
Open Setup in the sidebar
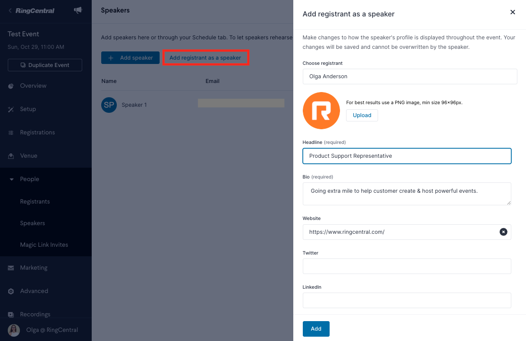28,109
